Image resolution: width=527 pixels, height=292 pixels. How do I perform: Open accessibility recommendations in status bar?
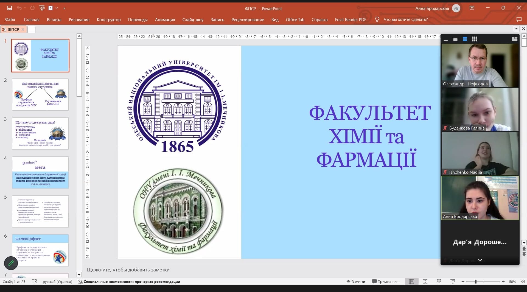pos(129,282)
